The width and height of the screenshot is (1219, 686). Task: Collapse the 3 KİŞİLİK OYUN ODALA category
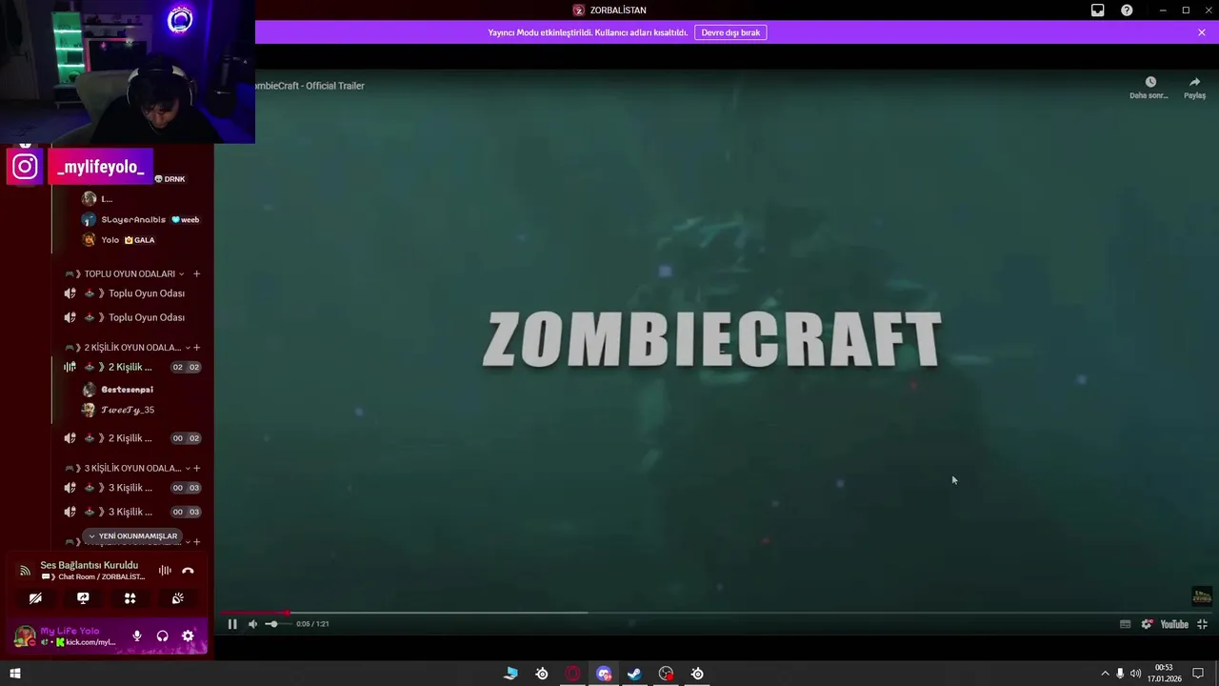coord(128,469)
